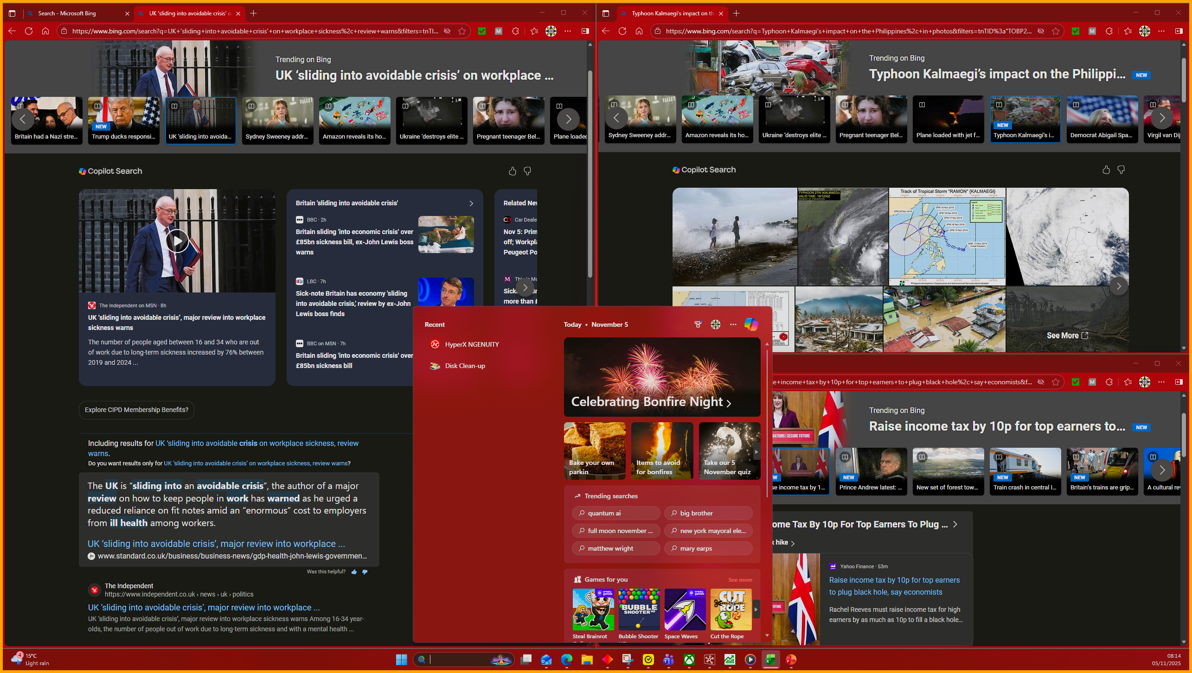This screenshot has width=1192, height=673.
Task: Open Bubble Shooter game thumbnail
Action: click(639, 610)
